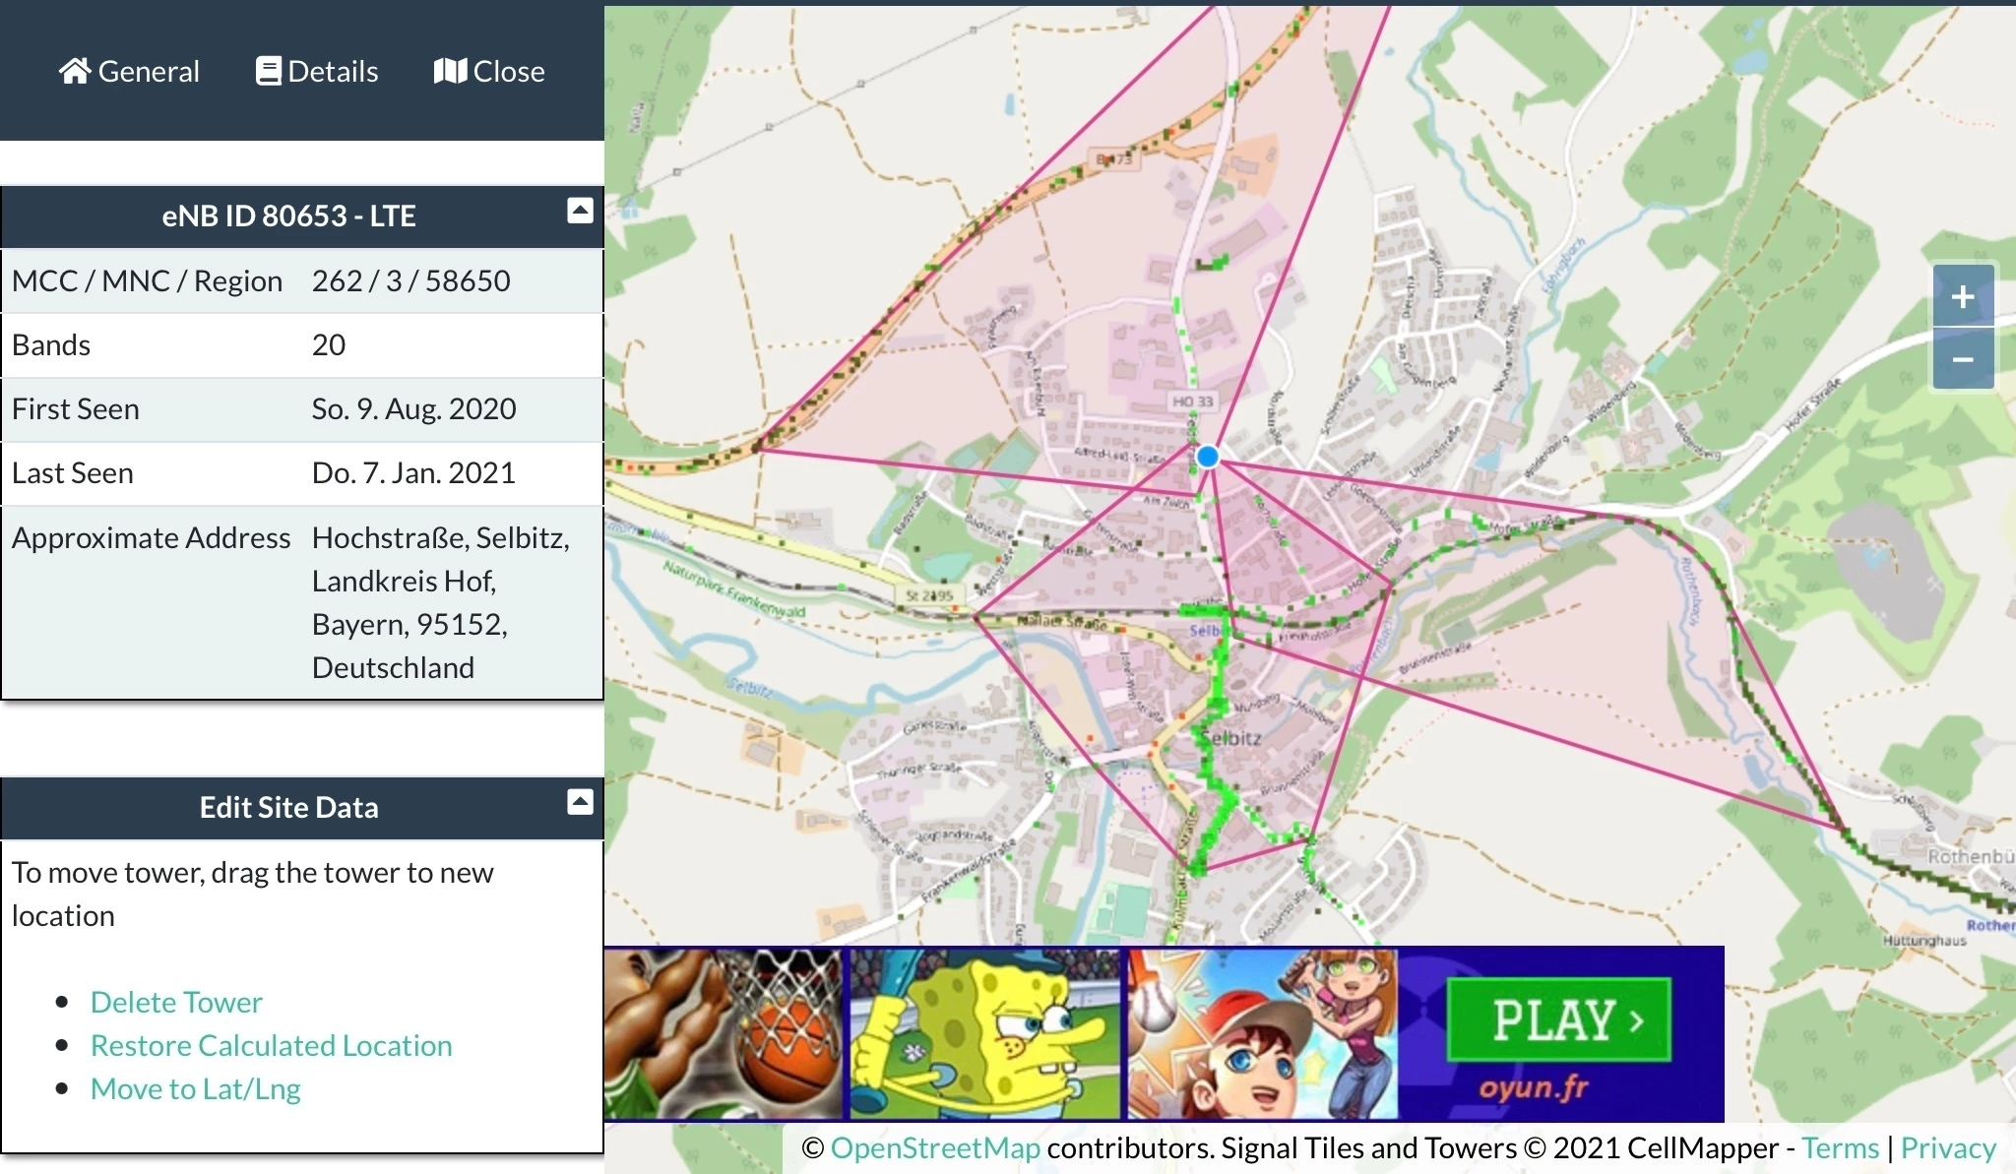Open the General menu tab
This screenshot has width=2016, height=1174.
(x=148, y=71)
